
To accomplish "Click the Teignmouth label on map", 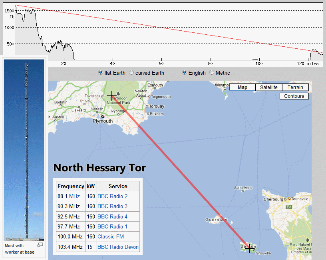I will click(161, 97).
